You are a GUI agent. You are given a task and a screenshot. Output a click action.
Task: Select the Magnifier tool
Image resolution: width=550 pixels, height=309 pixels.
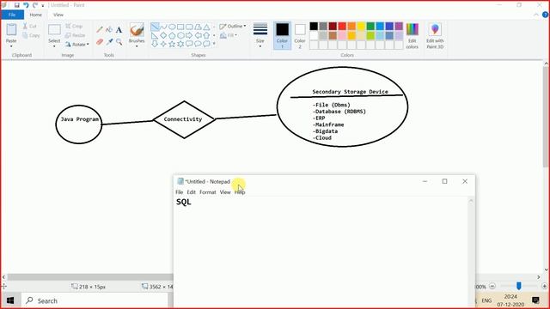click(119, 42)
